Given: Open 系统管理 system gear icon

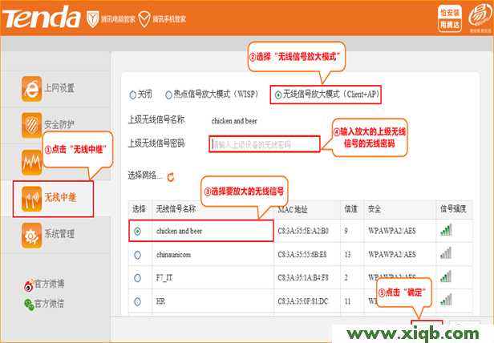Looking at the screenshot, I should point(31,236).
